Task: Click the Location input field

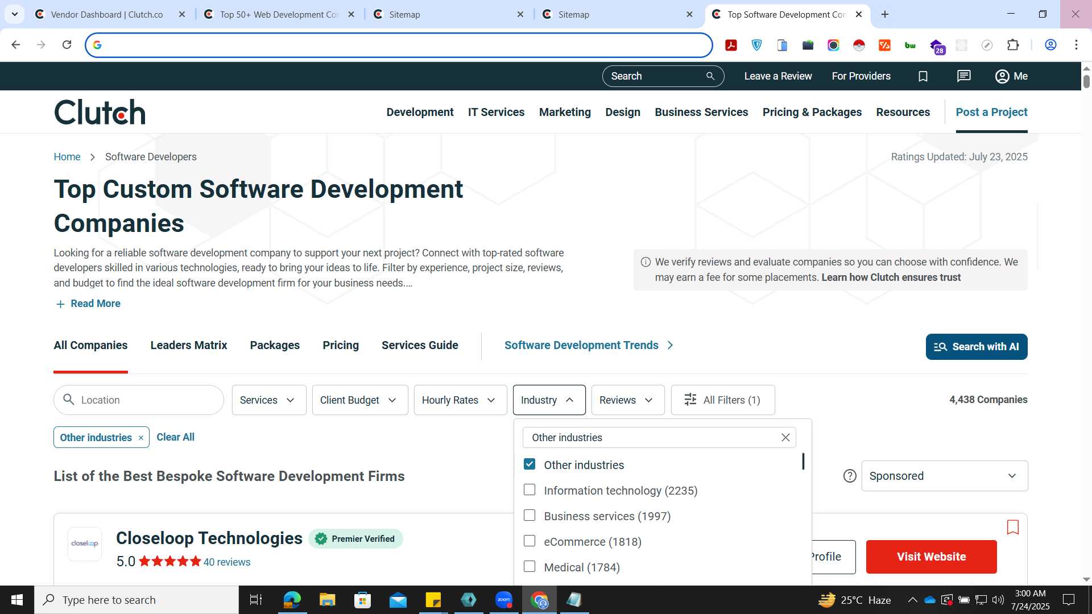Action: [139, 400]
